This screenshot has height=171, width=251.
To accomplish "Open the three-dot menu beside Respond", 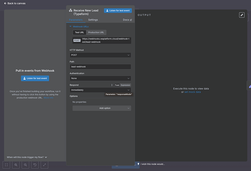I will 112,85.
